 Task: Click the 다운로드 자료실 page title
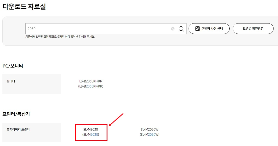point(24,7)
